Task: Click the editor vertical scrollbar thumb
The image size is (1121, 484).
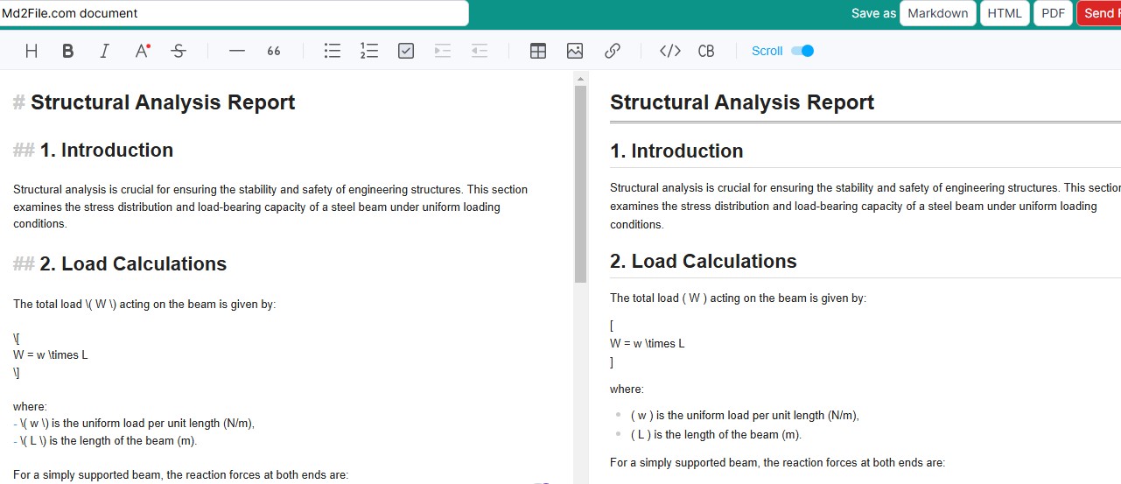Action: tap(580, 184)
